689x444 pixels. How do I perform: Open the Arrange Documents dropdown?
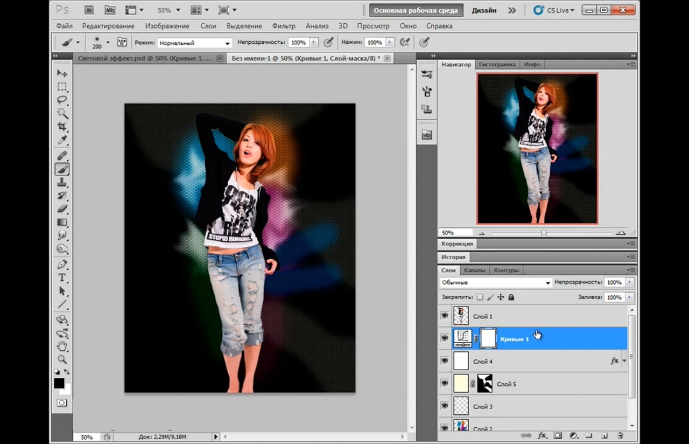click(200, 10)
